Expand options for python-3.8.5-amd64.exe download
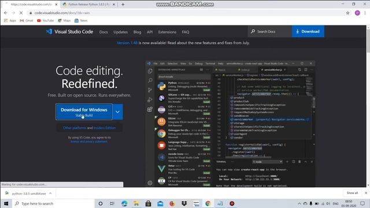Viewport: 370px width, 208px height. click(x=50, y=193)
